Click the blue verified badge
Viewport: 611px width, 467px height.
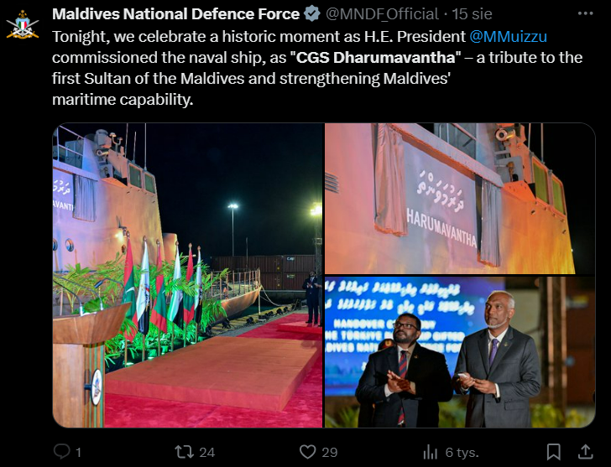click(x=311, y=14)
